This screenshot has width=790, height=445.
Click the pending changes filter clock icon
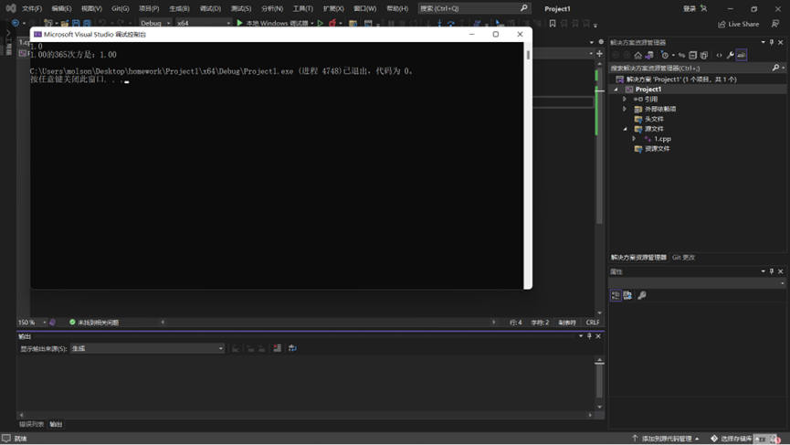point(665,56)
